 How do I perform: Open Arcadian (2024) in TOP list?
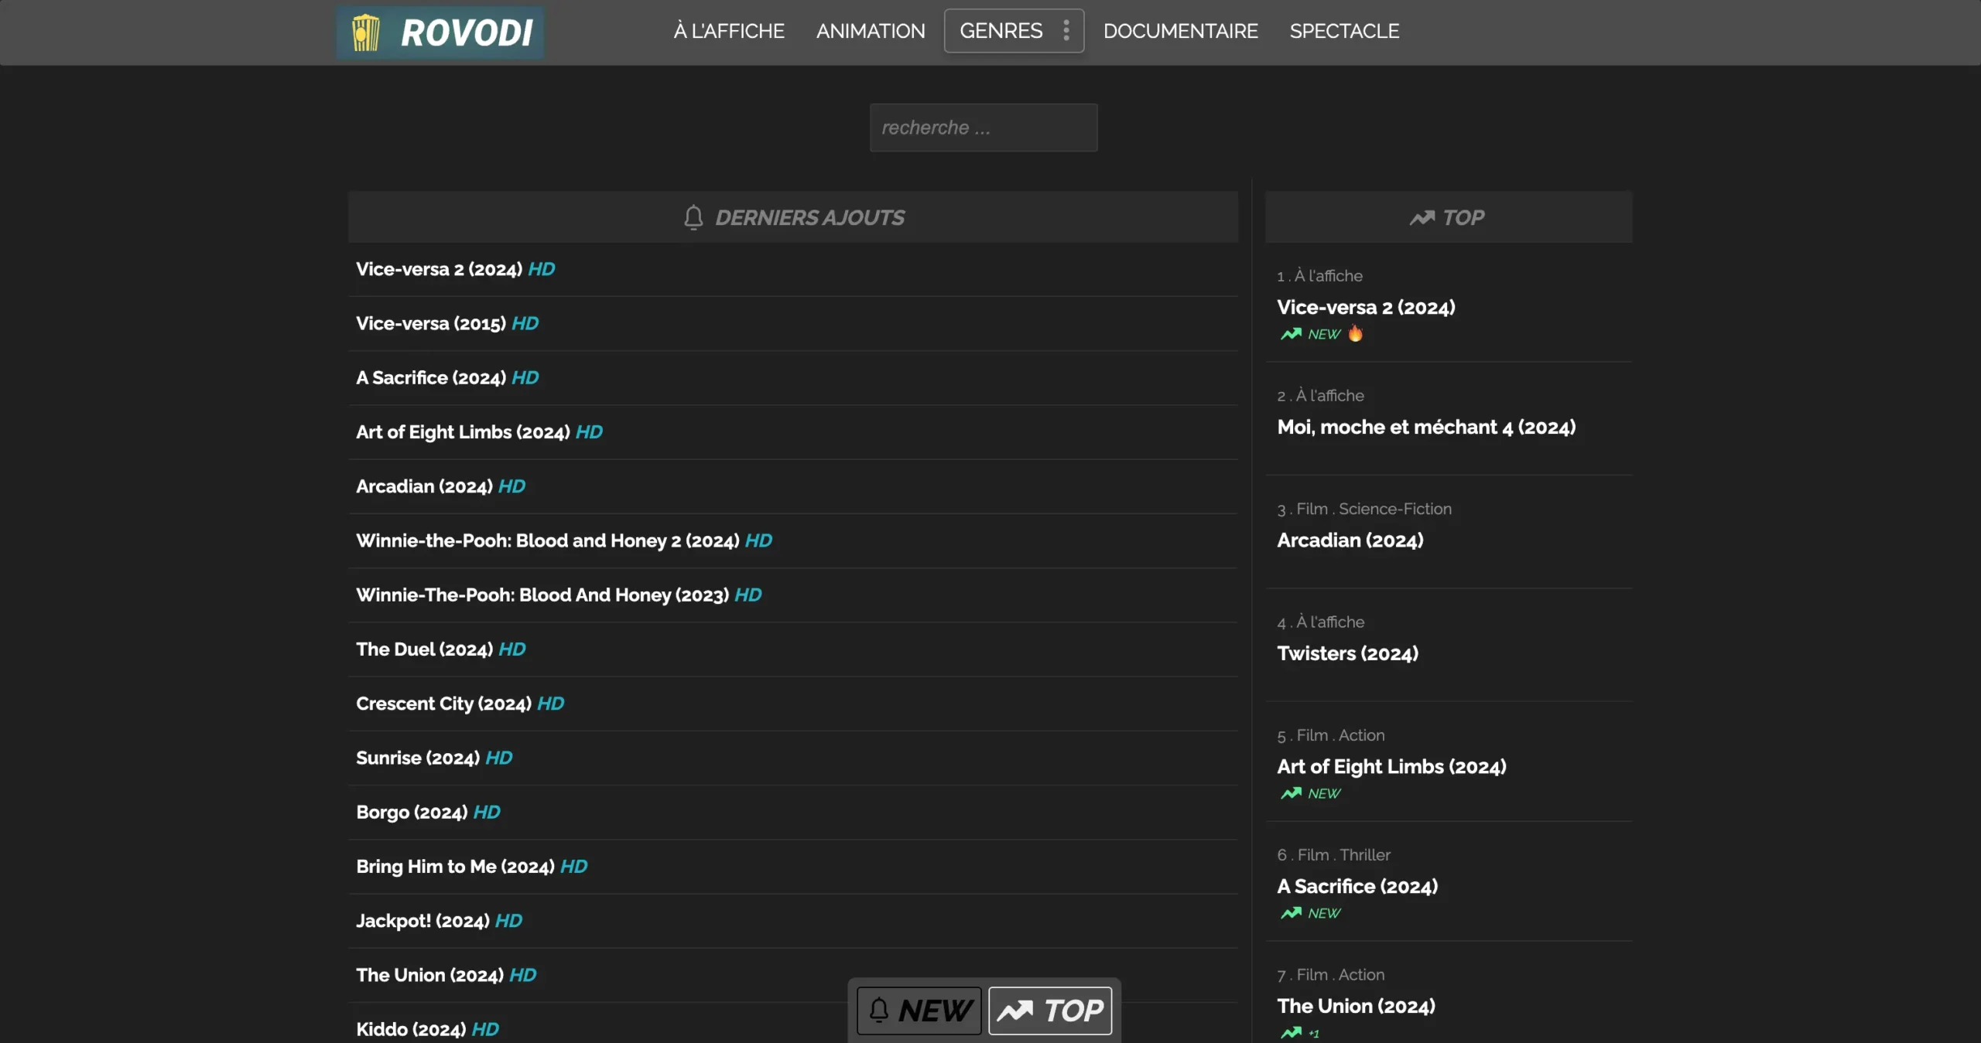1350,540
